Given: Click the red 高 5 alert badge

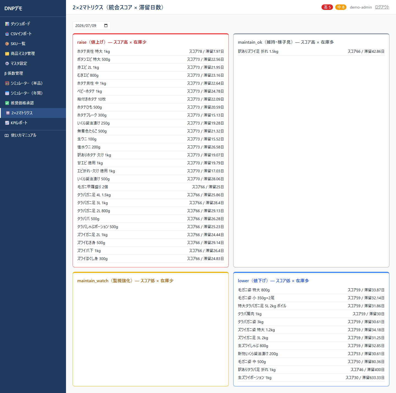Looking at the screenshot, I should (x=327, y=7).
